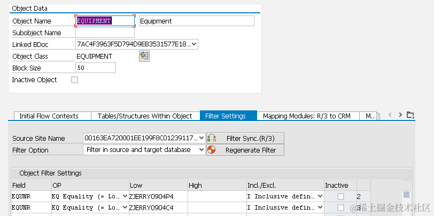
Task: Click the OP column header
Action: [x=90, y=185]
